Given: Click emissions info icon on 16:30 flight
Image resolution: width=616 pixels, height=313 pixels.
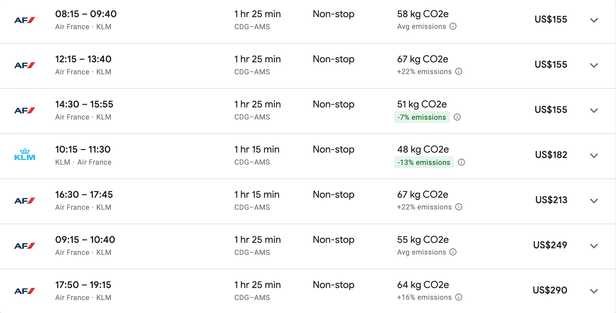Looking at the screenshot, I should pos(459,207).
